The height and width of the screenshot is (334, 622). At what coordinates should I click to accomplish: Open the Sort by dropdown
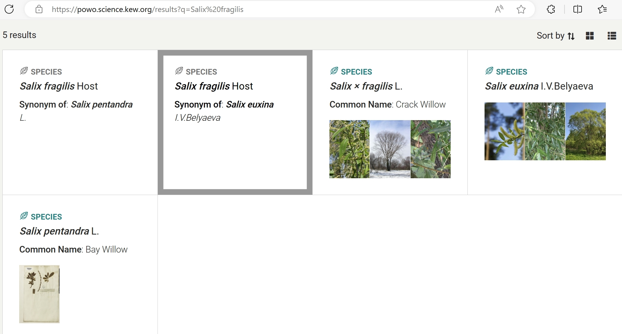(555, 36)
